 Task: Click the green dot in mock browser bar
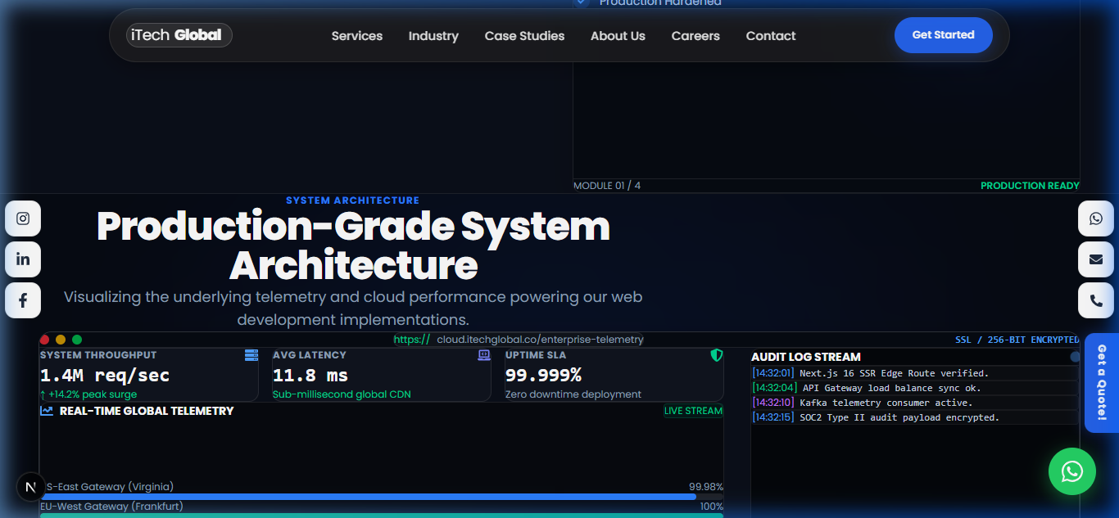77,340
